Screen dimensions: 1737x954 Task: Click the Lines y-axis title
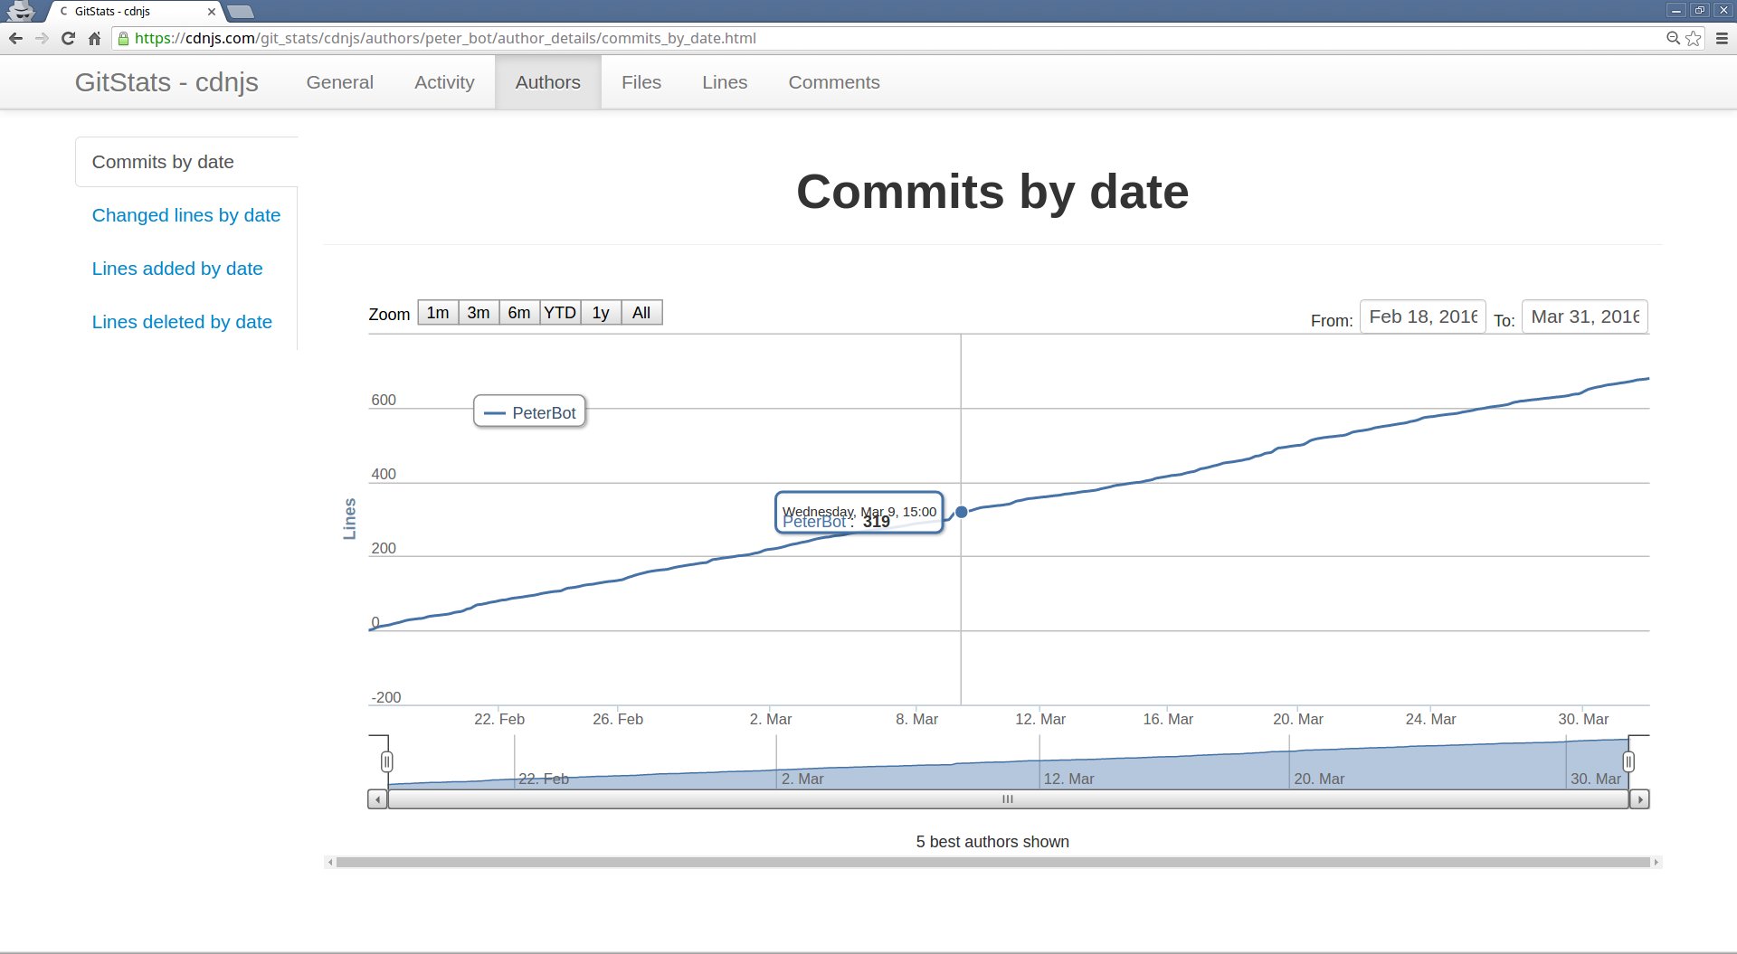(349, 519)
